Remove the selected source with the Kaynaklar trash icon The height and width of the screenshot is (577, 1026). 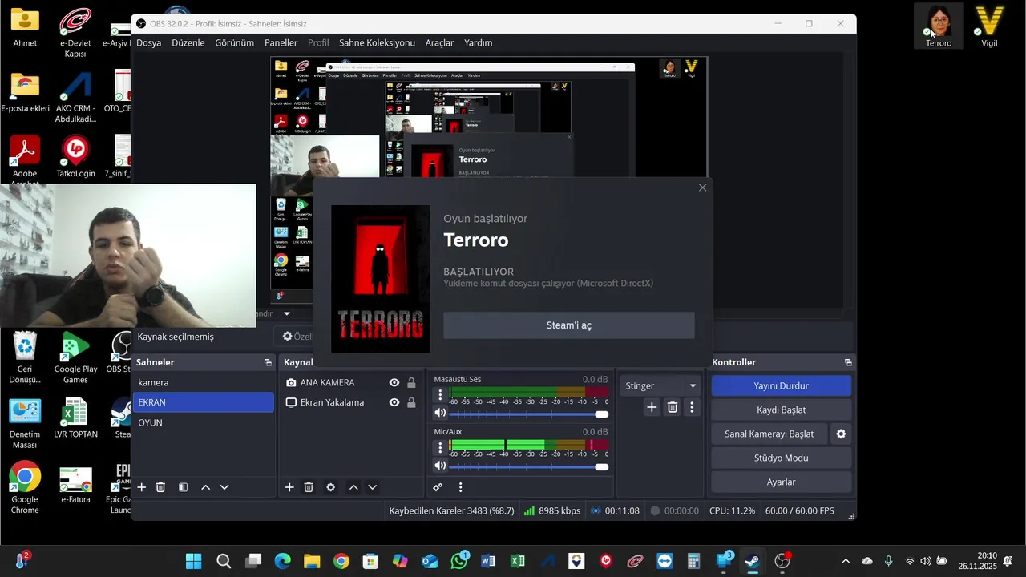pos(309,487)
